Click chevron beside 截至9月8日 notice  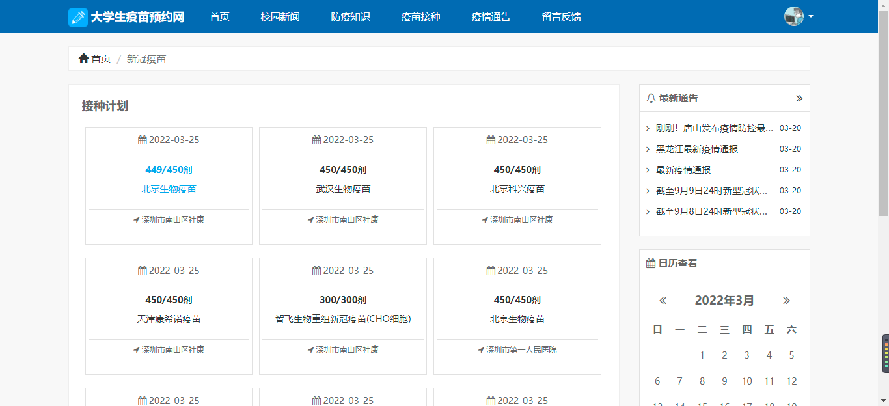tap(648, 211)
